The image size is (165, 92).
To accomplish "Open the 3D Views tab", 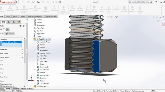I will 16,89.
